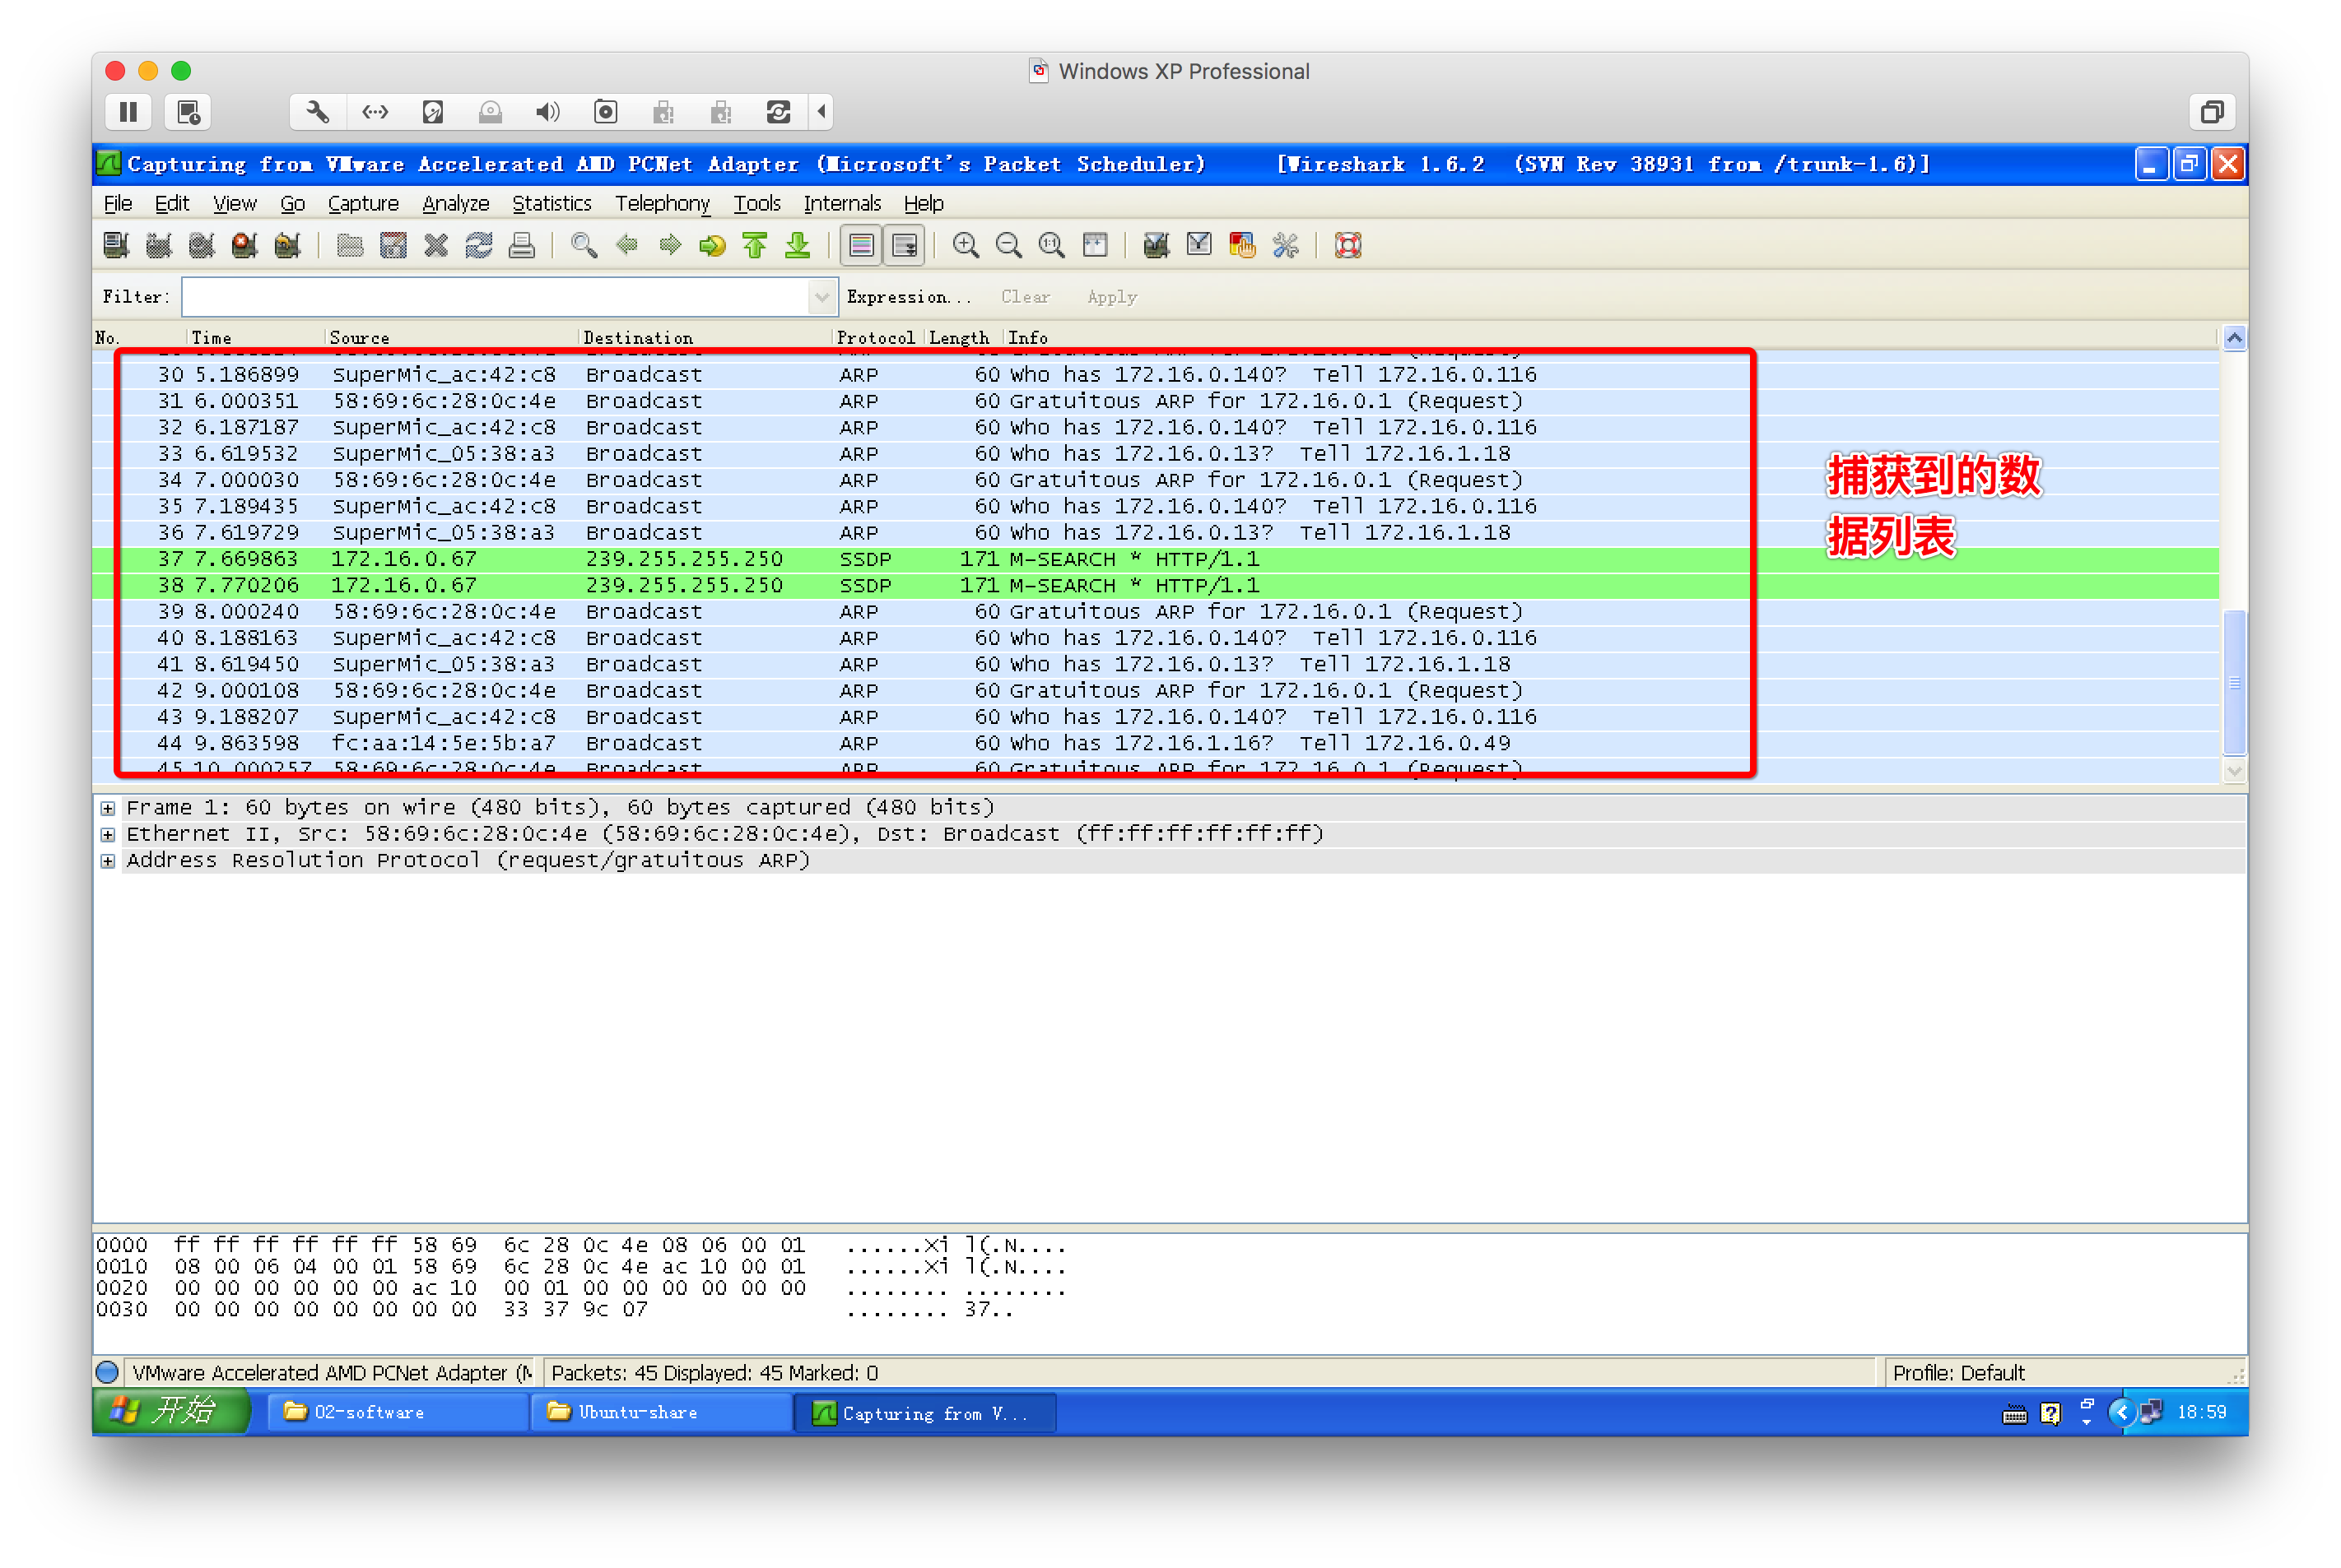The image size is (2341, 1568).
Task: Click the stop capture icon
Action: (x=244, y=245)
